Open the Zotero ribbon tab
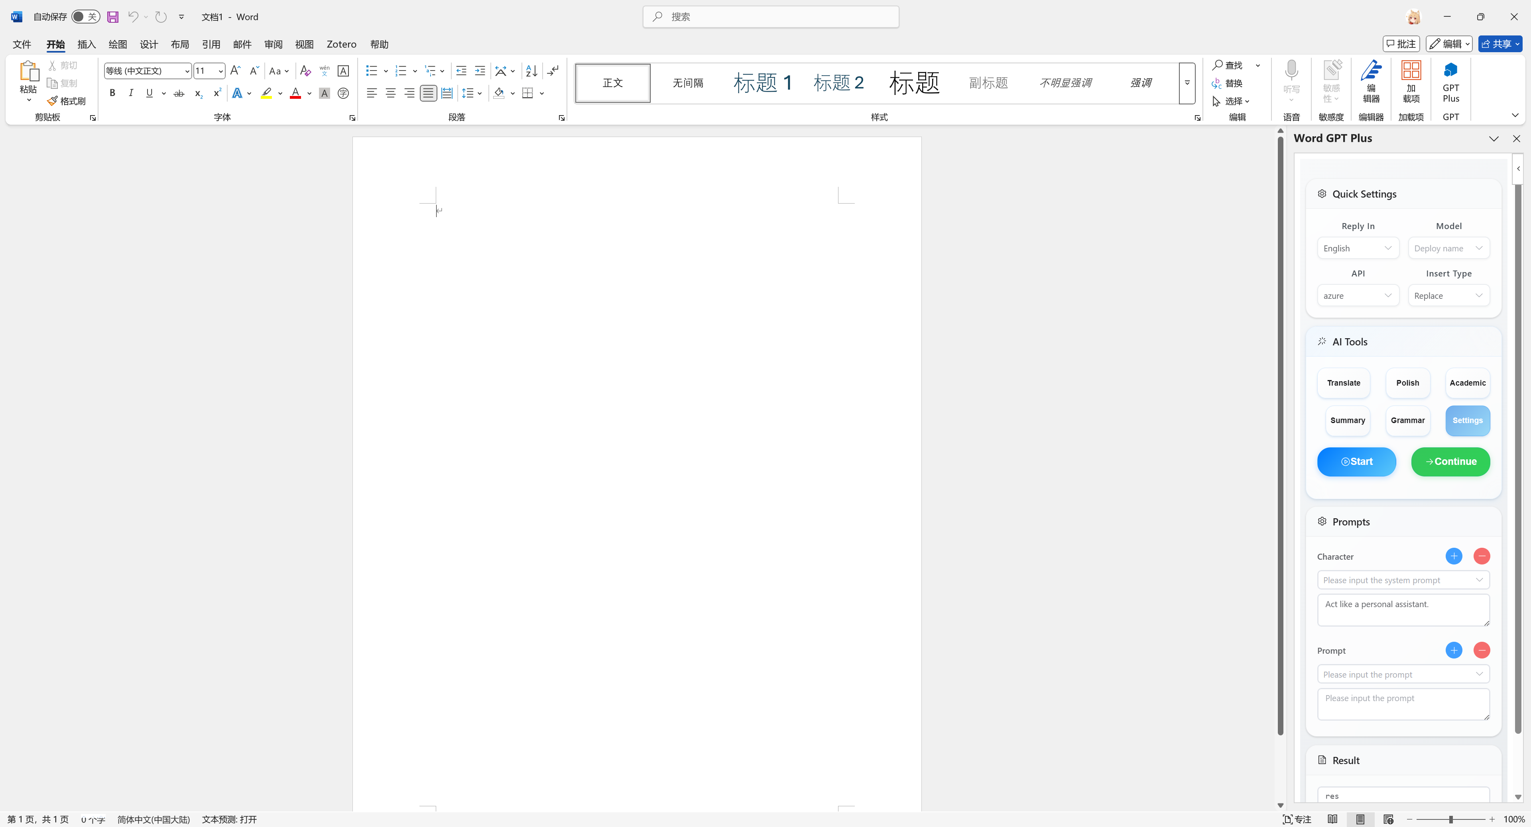Image resolution: width=1531 pixels, height=827 pixels. coord(341,45)
